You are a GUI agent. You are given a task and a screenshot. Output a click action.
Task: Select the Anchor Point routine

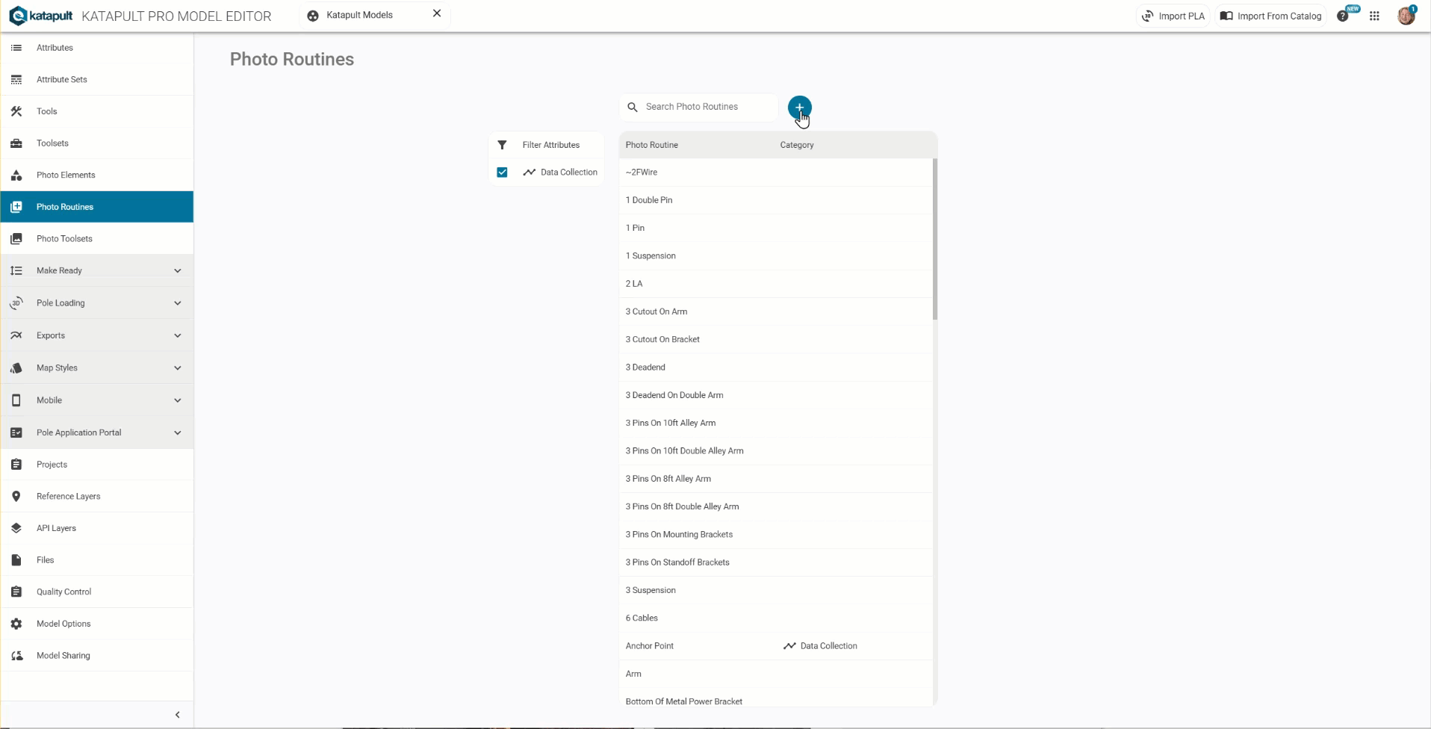pyautogui.click(x=776, y=646)
